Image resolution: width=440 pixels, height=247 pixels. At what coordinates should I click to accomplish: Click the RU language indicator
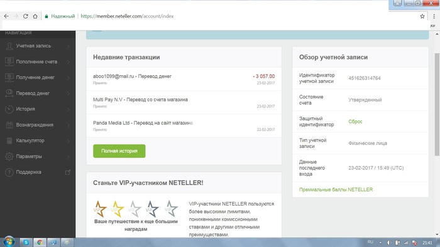(370, 242)
